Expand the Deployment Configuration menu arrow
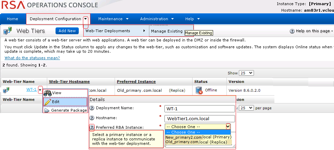The width and height of the screenshot is (334, 150). [x=86, y=19]
